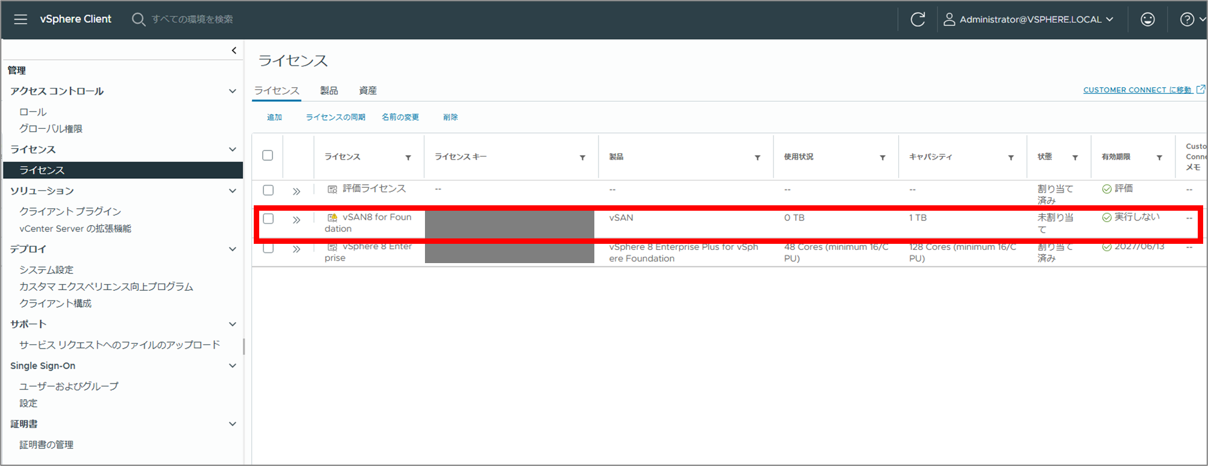Switch to the 製品 tab
Screen dimensions: 1208x466
[329, 90]
